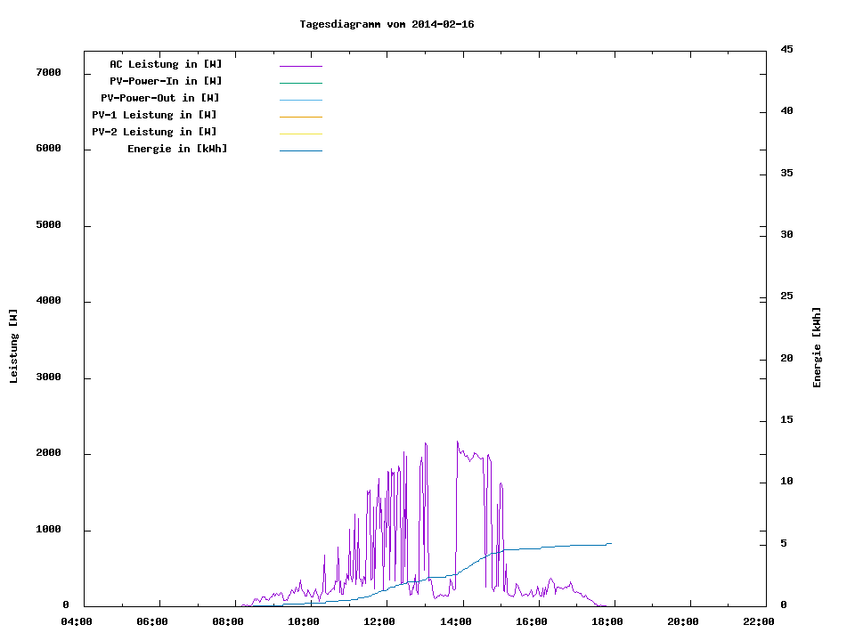Select the 'PV-2 Leistung in [W]' legend label
Viewport: 855px width, 641px height.
154,132
